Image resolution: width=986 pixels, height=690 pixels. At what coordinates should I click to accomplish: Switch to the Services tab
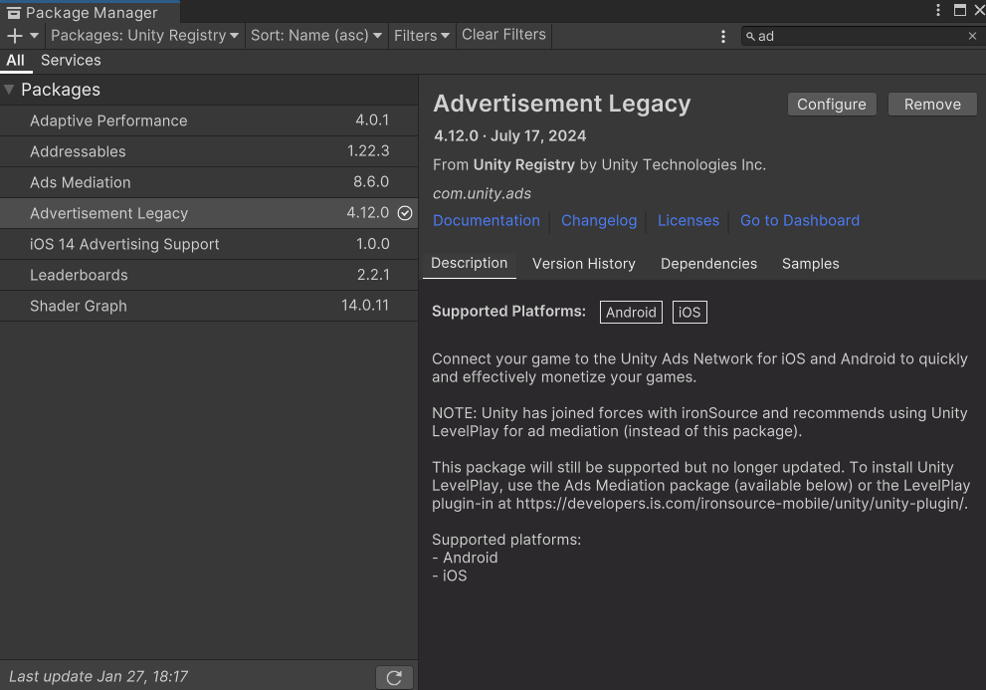71,61
